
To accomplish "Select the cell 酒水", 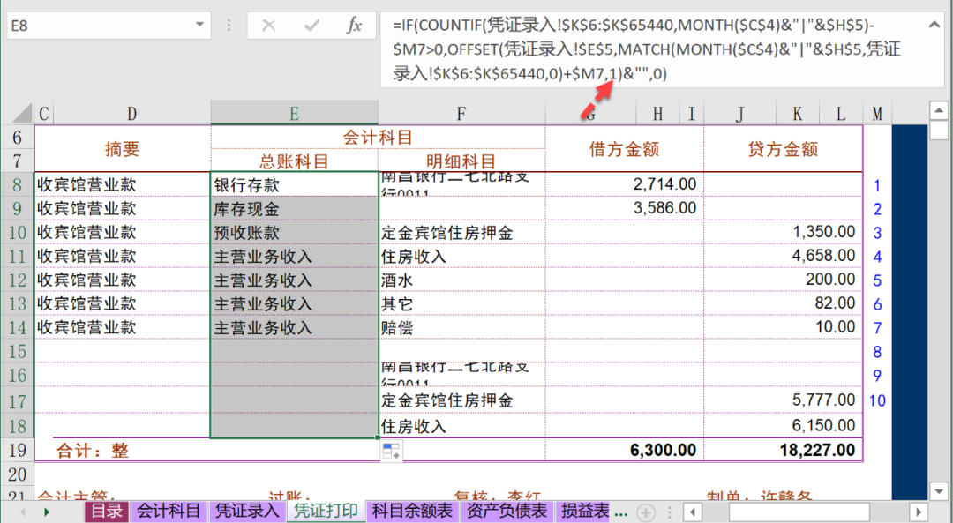I will [461, 280].
